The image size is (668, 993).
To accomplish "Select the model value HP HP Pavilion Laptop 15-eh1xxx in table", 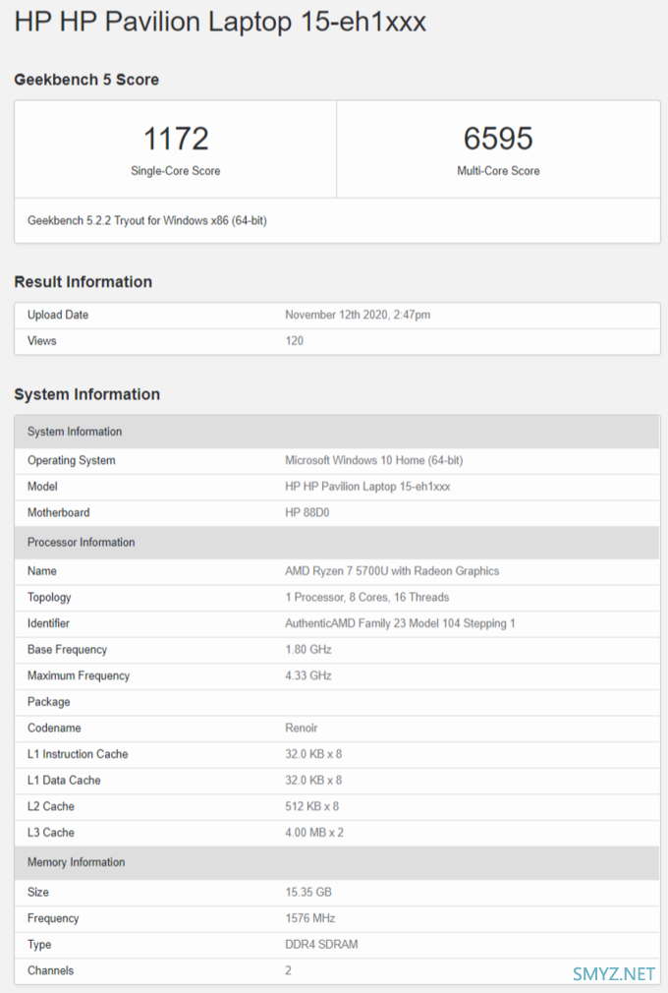I will click(367, 487).
